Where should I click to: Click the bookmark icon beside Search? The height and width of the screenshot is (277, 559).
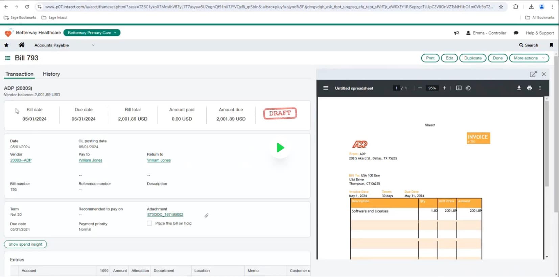coord(551,45)
